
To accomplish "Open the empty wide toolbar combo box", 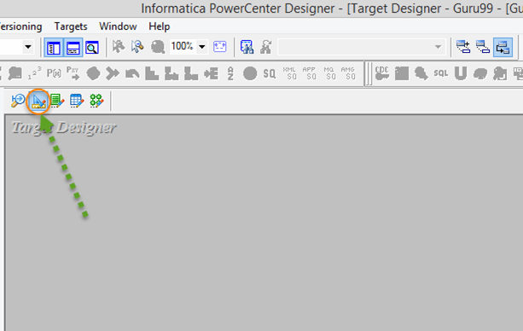I will click(361, 47).
